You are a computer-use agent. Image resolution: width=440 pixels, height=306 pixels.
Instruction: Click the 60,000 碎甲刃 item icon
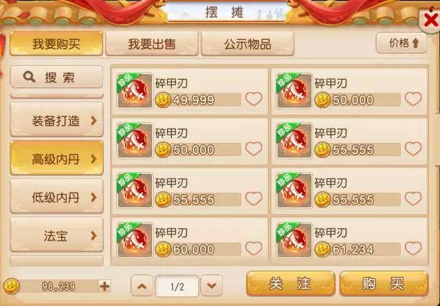click(x=135, y=240)
